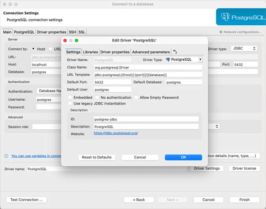This screenshot has width=266, height=209.
Task: Open the Driver Type dropdown in dialog
Action: tap(200, 60)
